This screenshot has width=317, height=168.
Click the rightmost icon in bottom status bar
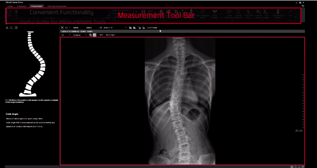pos(303,167)
